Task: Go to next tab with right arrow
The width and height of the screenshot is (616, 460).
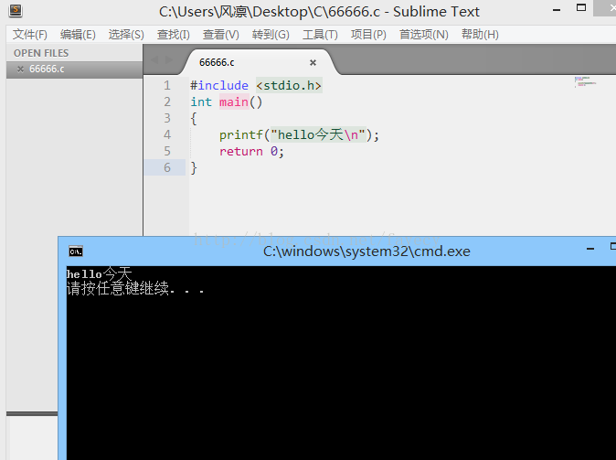Action: pos(169,59)
